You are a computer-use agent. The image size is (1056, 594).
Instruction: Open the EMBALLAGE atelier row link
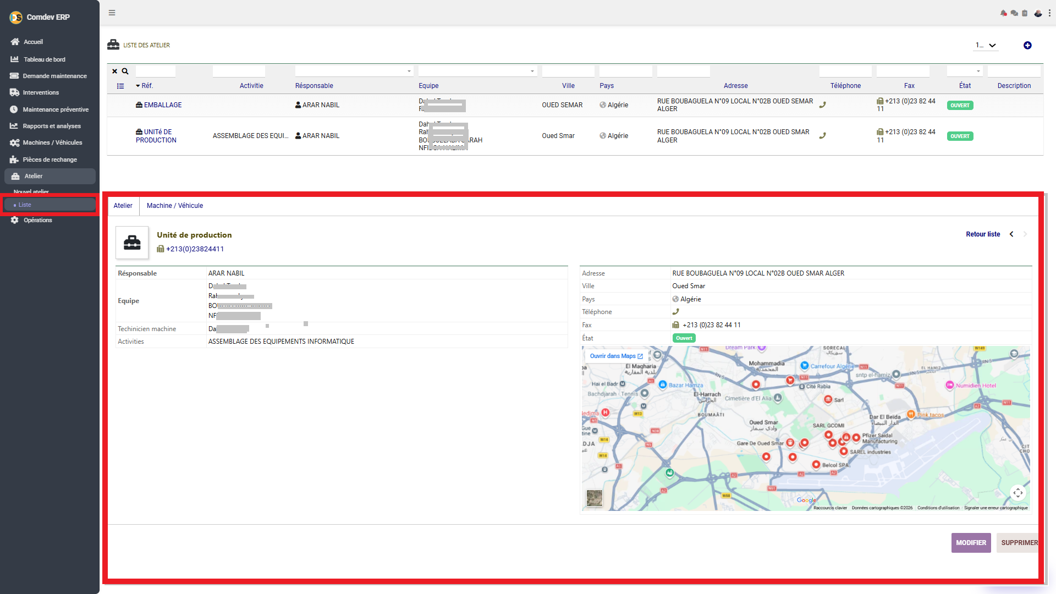click(163, 105)
